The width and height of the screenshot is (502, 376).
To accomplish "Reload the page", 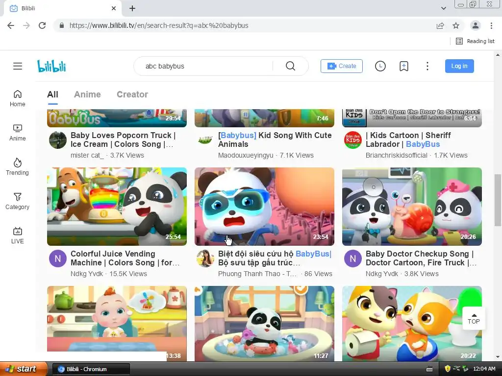I will tap(42, 25).
